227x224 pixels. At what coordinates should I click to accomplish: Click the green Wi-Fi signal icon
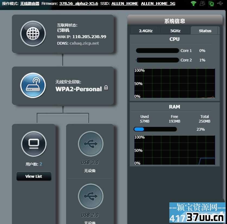pos(193,3)
